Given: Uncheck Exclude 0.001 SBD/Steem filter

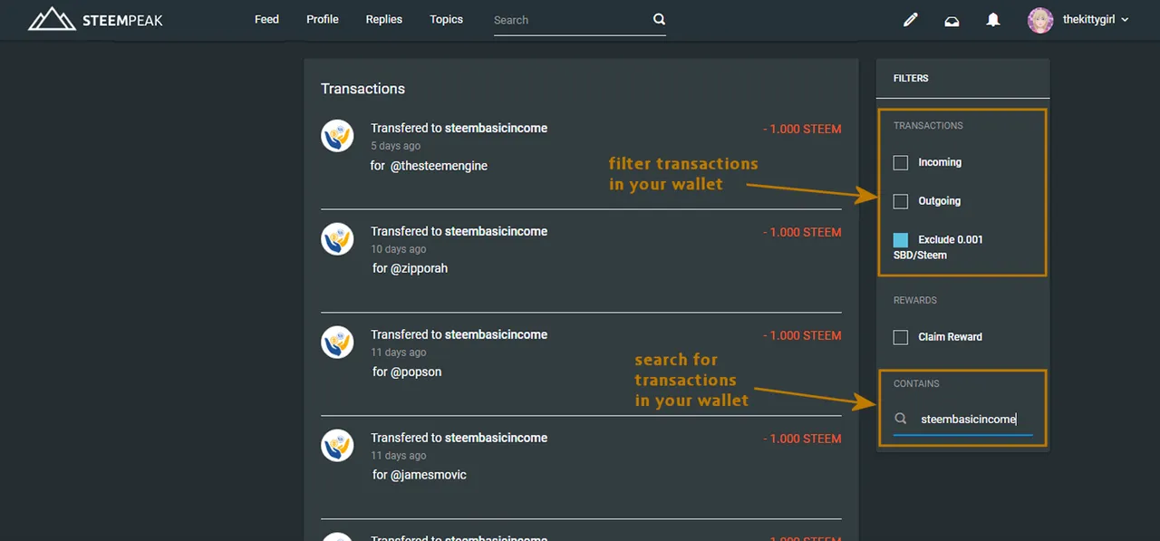Looking at the screenshot, I should coord(901,240).
